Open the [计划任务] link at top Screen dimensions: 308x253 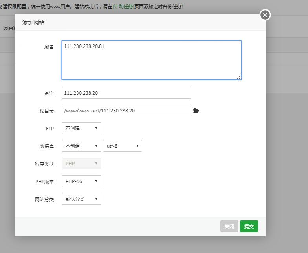(x=123, y=7)
